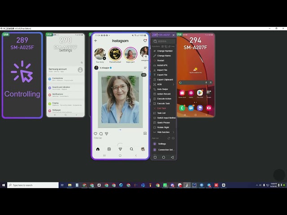The width and height of the screenshot is (287, 215).
Task: Choose Export File
Action: [163, 75]
